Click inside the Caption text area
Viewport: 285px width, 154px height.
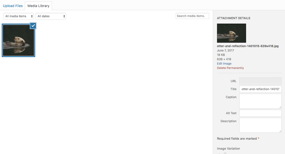(260, 101)
